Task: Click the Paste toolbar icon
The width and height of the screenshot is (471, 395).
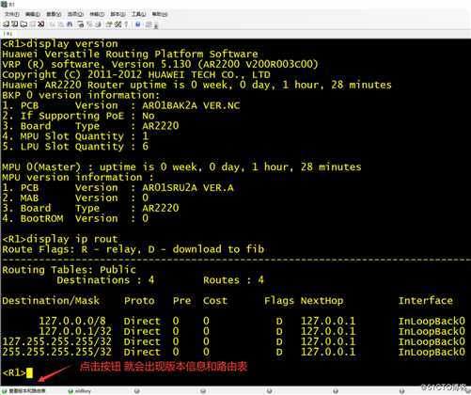Action: click(60, 24)
